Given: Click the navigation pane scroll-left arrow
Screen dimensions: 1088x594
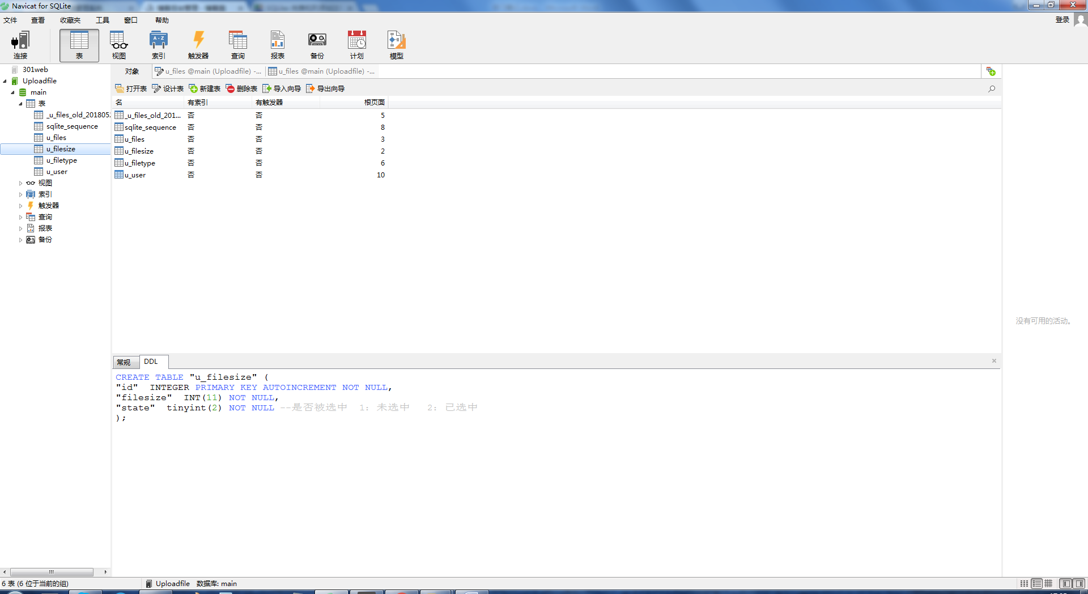Looking at the screenshot, I should click(5, 572).
